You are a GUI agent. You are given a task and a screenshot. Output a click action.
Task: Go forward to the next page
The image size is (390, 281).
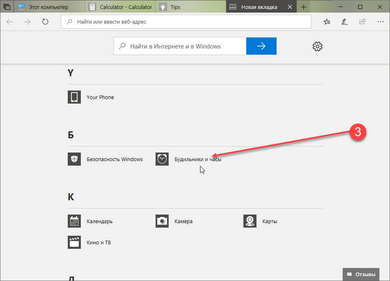[28, 22]
